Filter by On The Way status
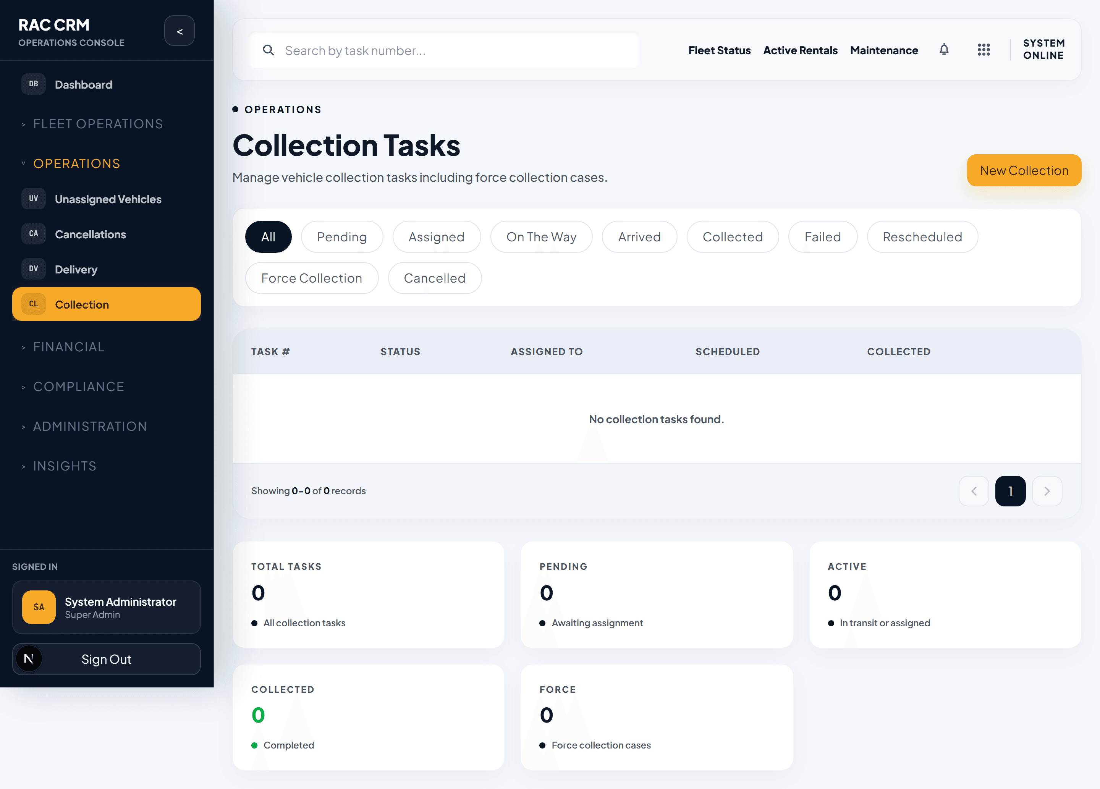The height and width of the screenshot is (789, 1100). pos(541,237)
